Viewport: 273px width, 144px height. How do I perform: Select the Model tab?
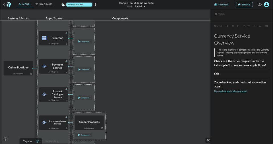[x=25, y=5]
